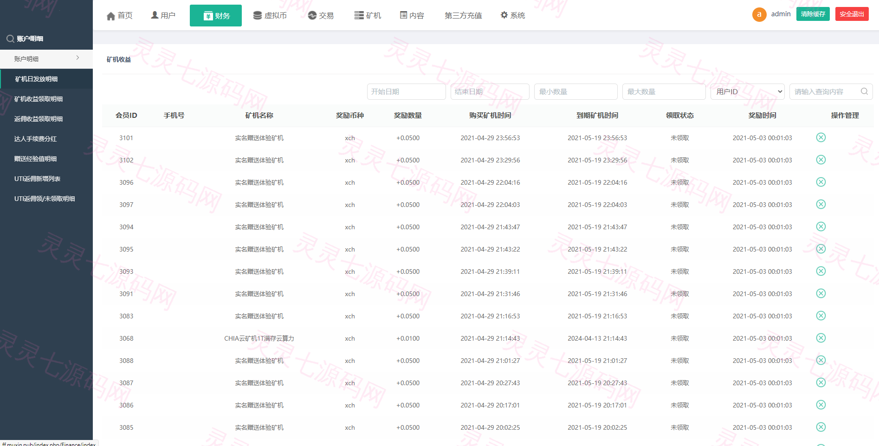Open the 首页 home menu
The width and height of the screenshot is (879, 446).
click(x=120, y=16)
